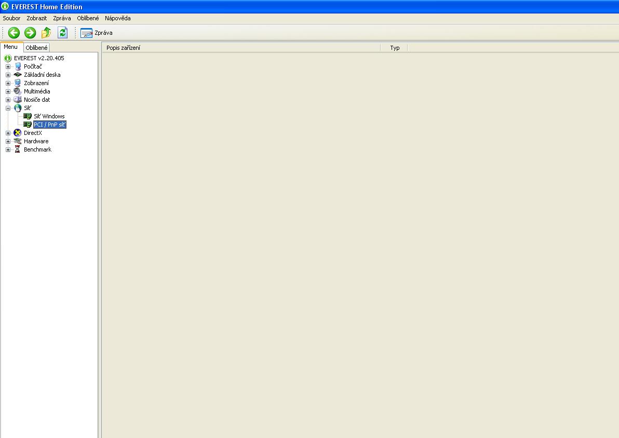This screenshot has width=619, height=438.
Task: Go back with the green left arrow
Action: point(14,33)
